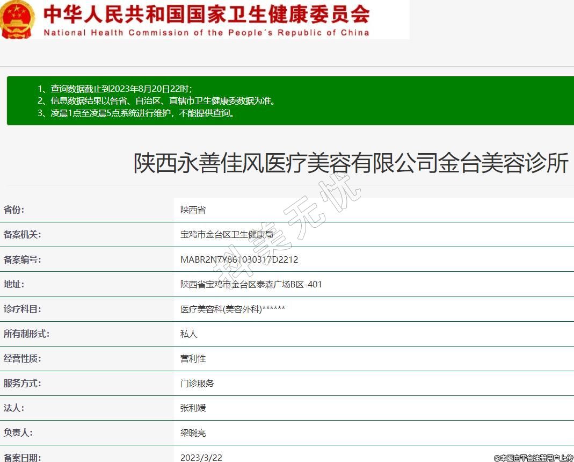Image resolution: width=574 pixels, height=462 pixels.
Task: Click the business nature value 营利性
Action: tap(193, 358)
